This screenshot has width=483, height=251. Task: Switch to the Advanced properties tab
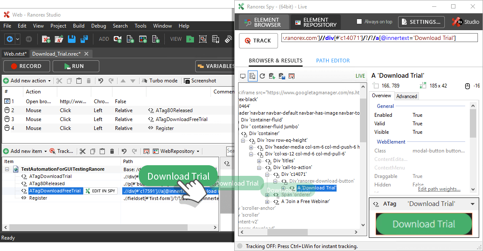(407, 96)
